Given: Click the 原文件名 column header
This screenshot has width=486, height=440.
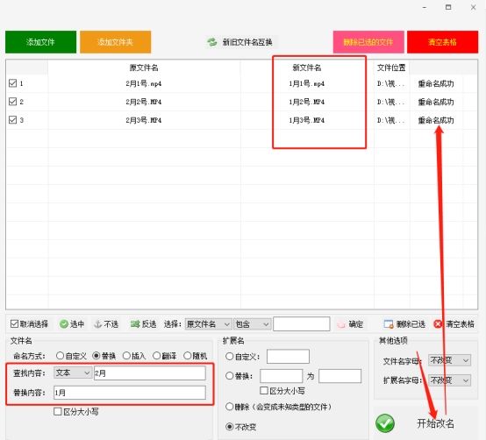Looking at the screenshot, I should click(x=144, y=67).
